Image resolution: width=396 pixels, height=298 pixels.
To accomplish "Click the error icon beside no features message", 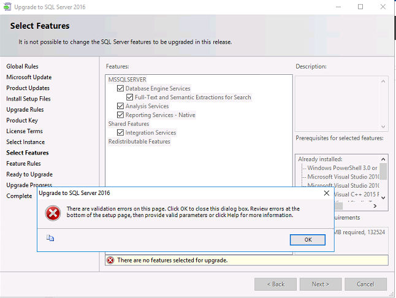I will pyautogui.click(x=110, y=260).
